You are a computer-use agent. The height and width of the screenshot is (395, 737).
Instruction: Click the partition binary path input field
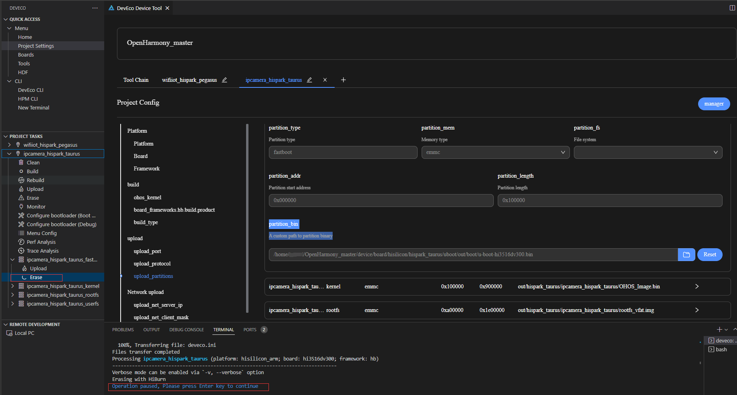473,255
